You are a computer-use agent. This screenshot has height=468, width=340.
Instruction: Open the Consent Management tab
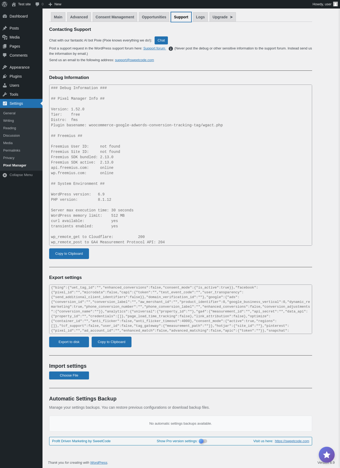pyautogui.click(x=115, y=17)
